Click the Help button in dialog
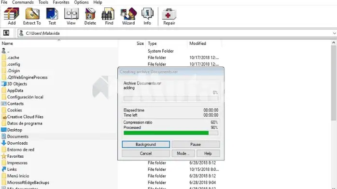337x189 pixels. pos(208,153)
